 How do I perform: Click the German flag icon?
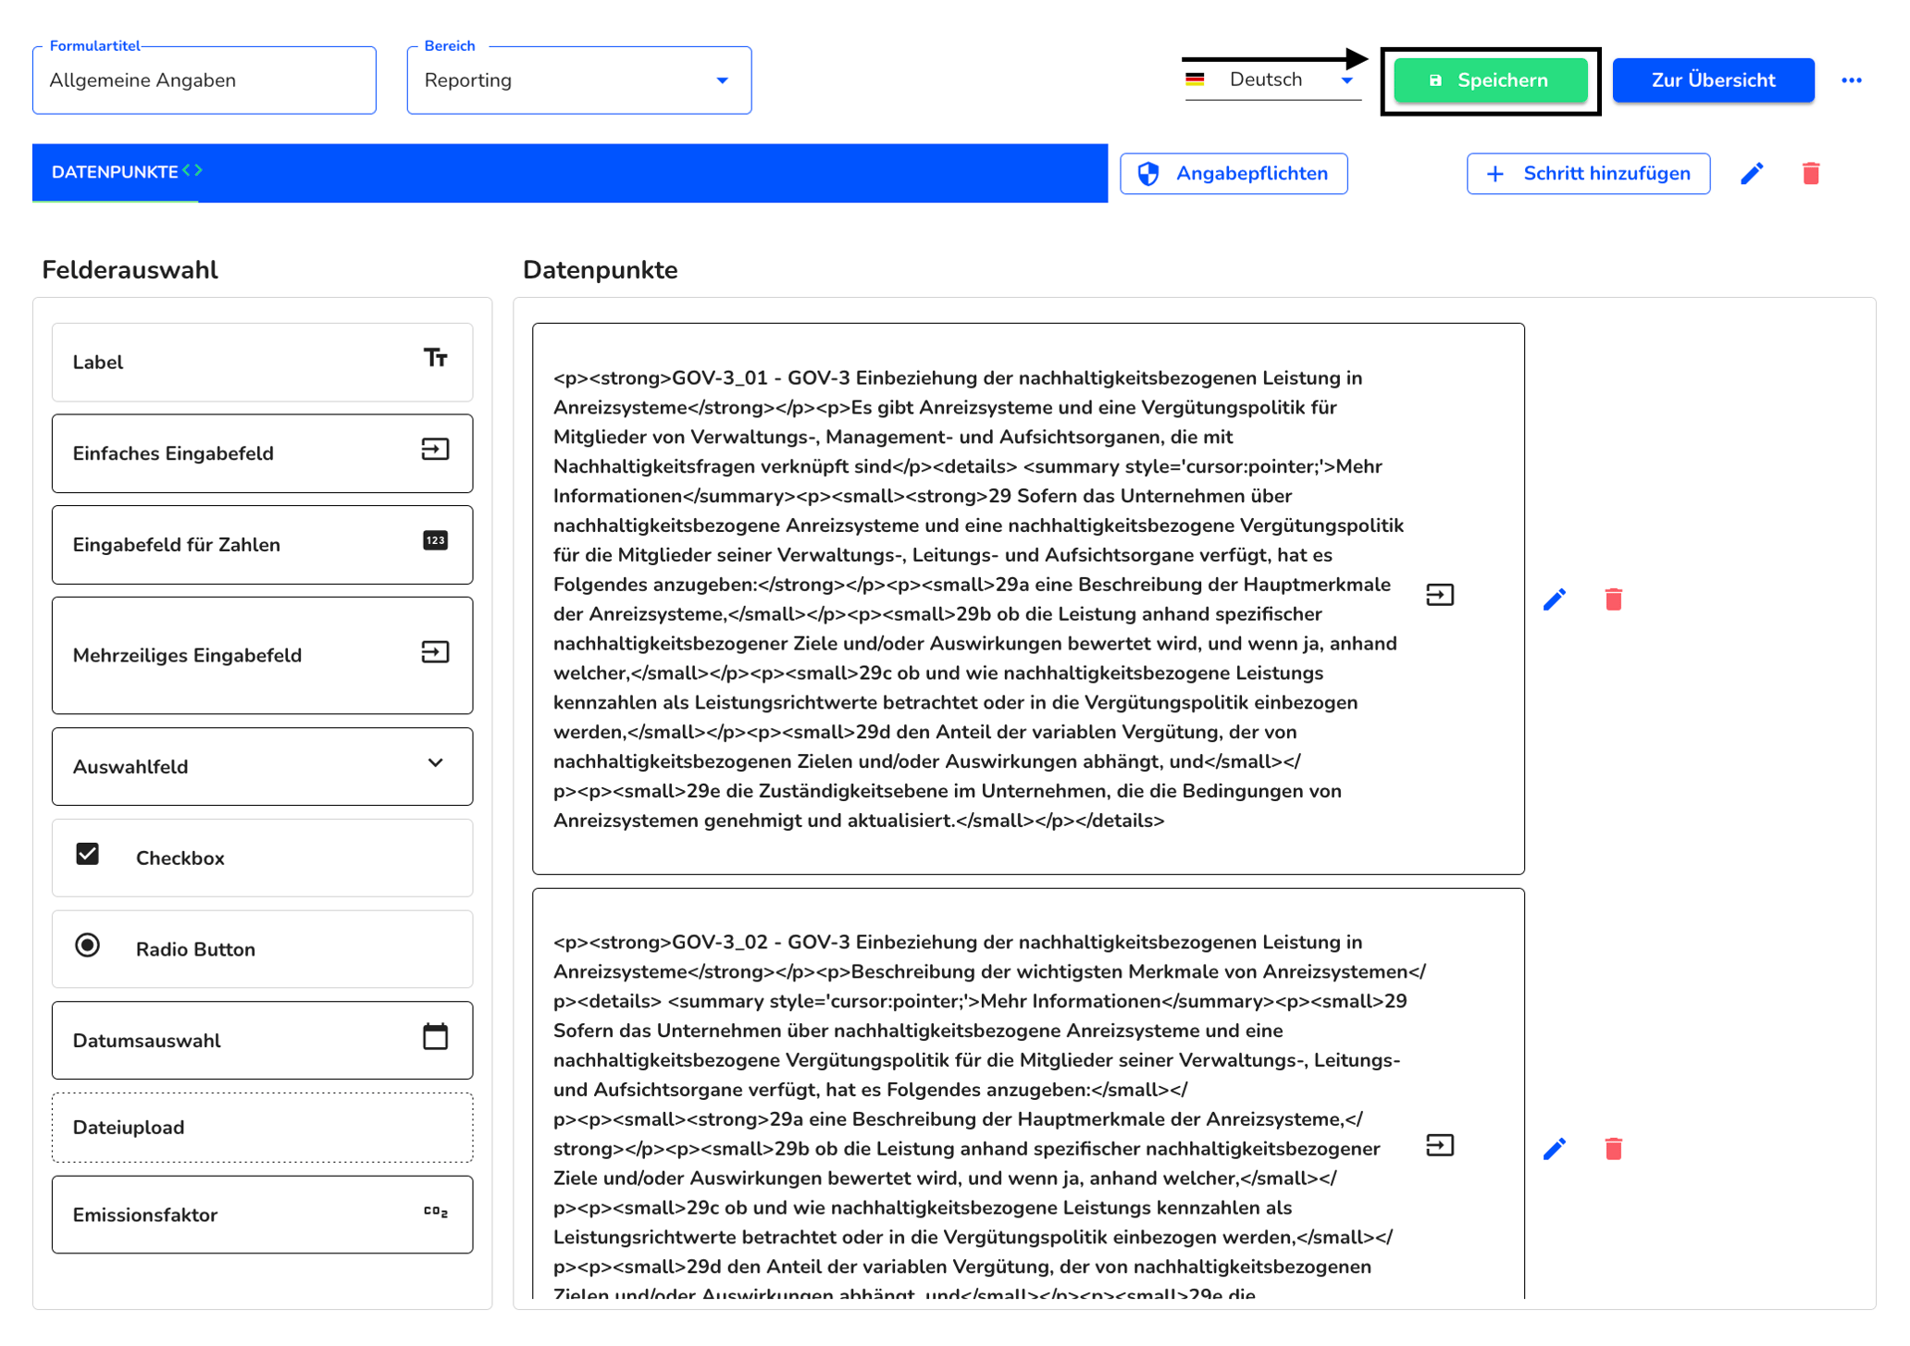(x=1195, y=80)
